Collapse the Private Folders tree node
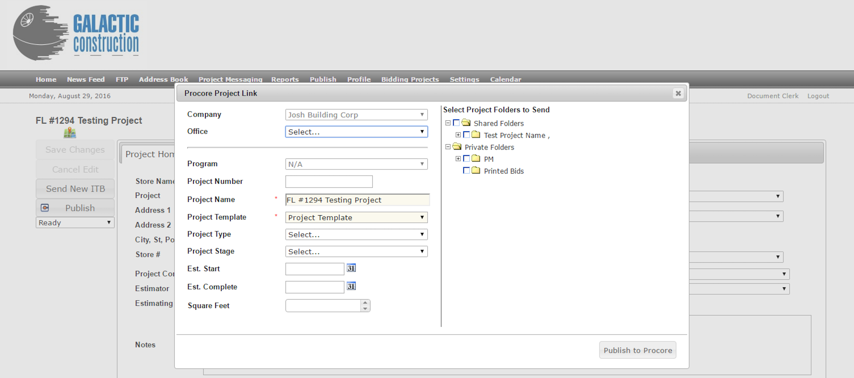The width and height of the screenshot is (854, 378). click(448, 147)
